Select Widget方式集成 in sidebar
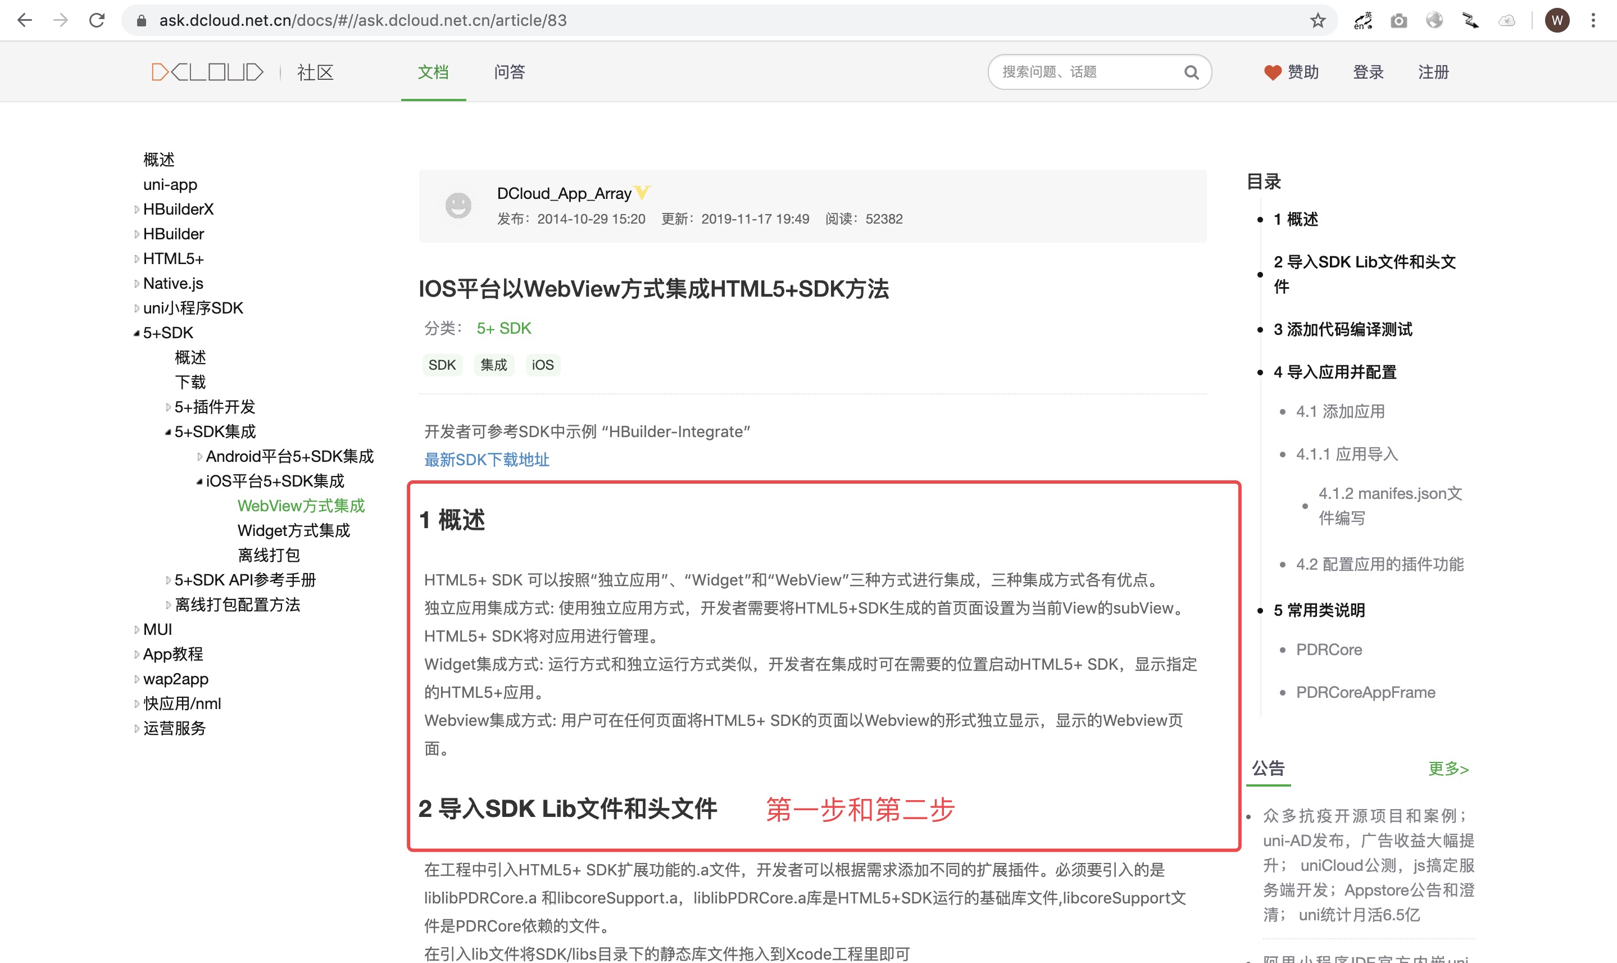This screenshot has height=963, width=1617. pyautogui.click(x=293, y=531)
